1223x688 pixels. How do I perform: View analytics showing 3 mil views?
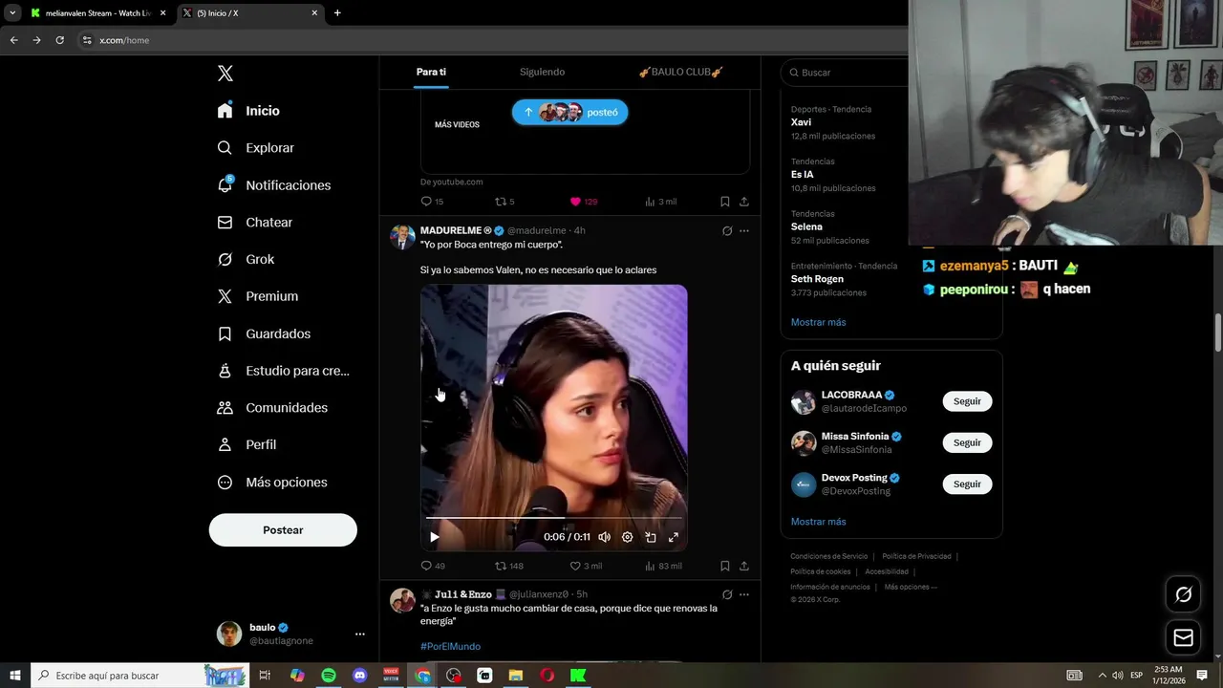(x=660, y=202)
